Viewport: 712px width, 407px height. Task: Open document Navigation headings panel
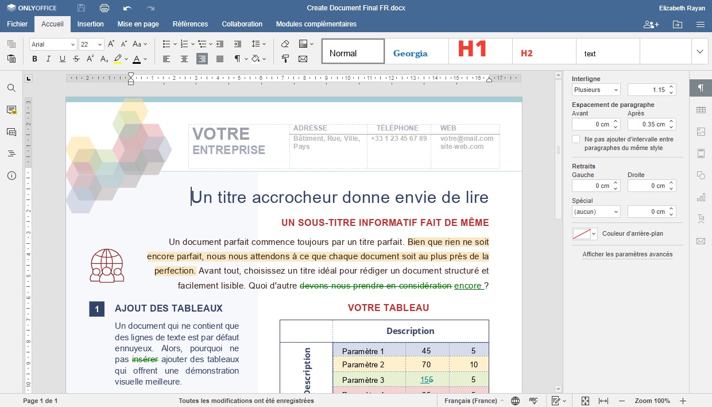pos(11,154)
